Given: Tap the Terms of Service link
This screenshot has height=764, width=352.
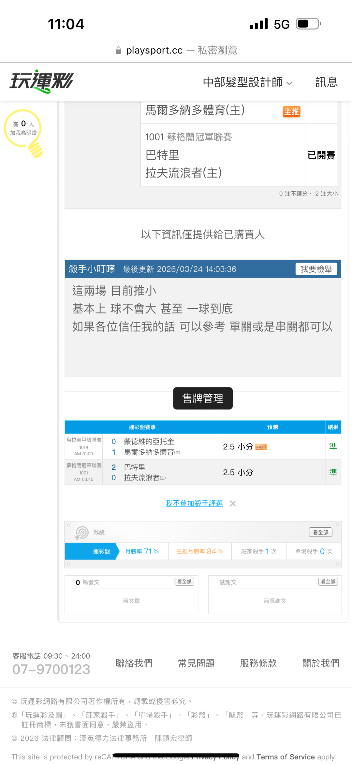Looking at the screenshot, I should [286, 757].
